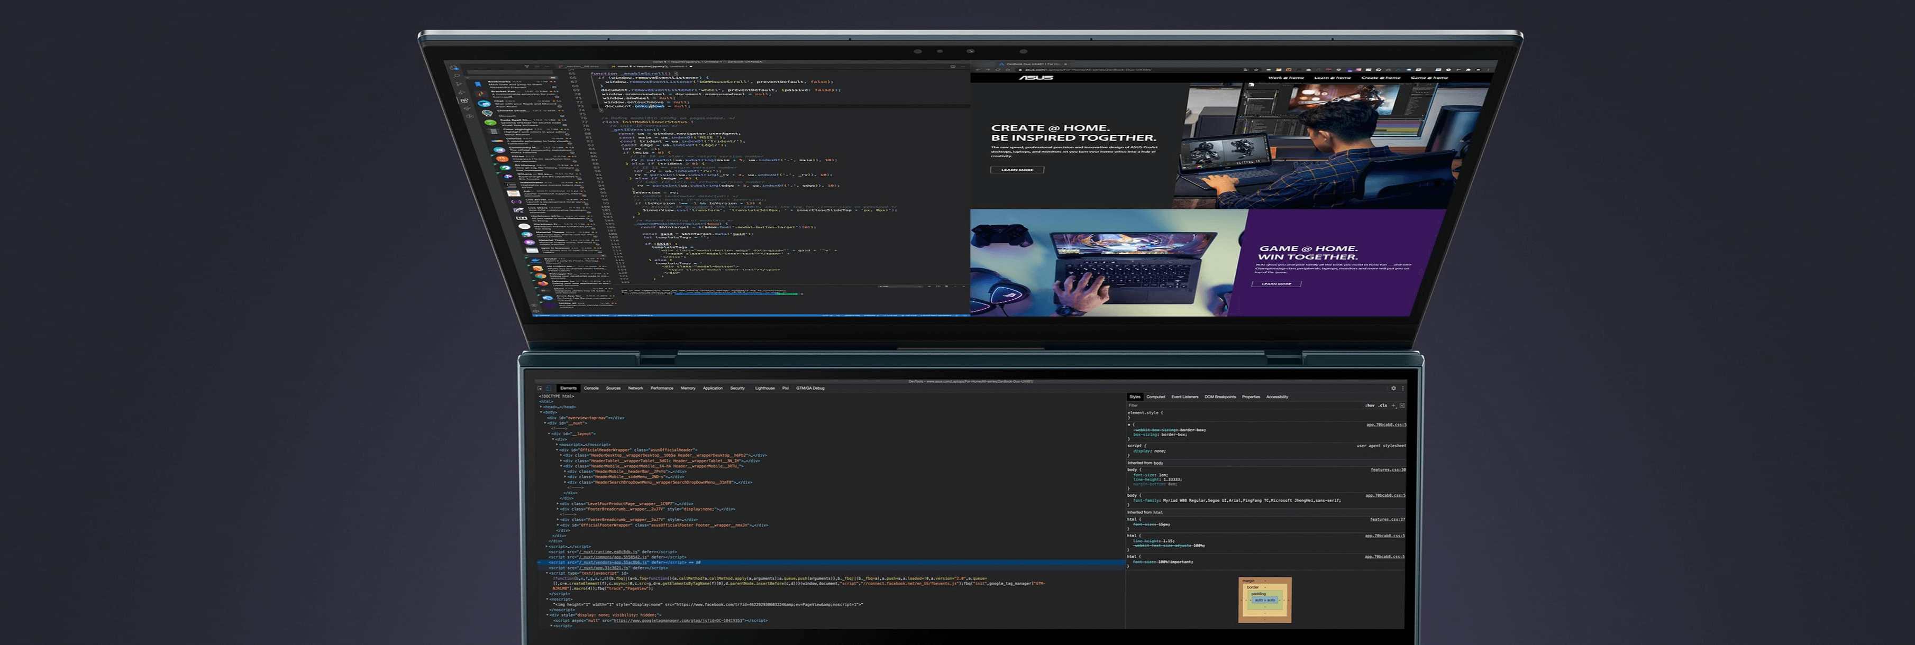Click the border region of the box model
1915x645 pixels.
click(x=1265, y=587)
